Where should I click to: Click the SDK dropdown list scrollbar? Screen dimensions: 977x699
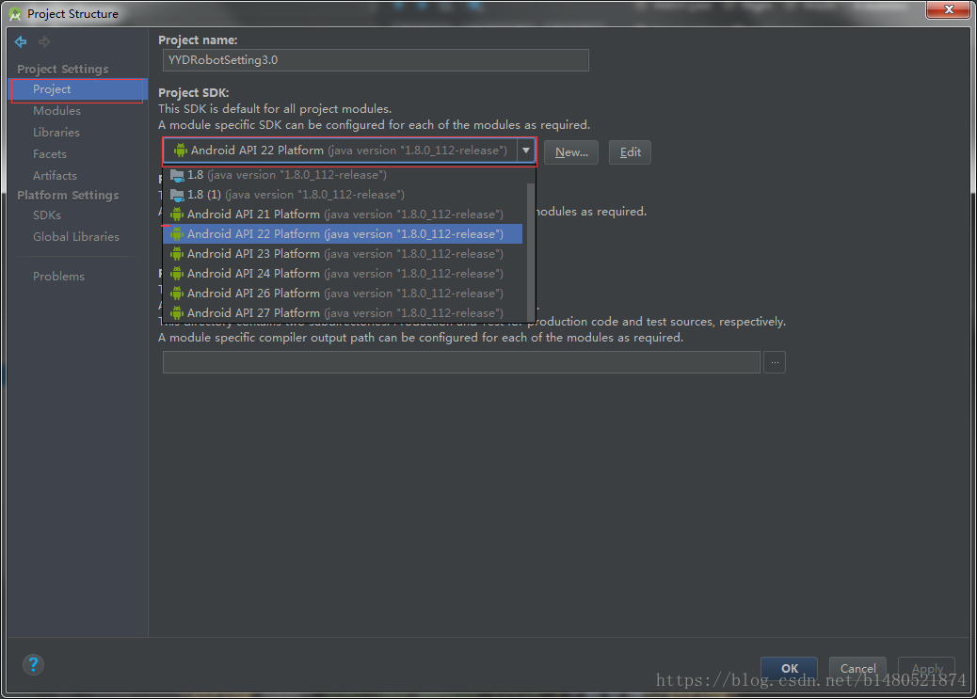click(531, 252)
